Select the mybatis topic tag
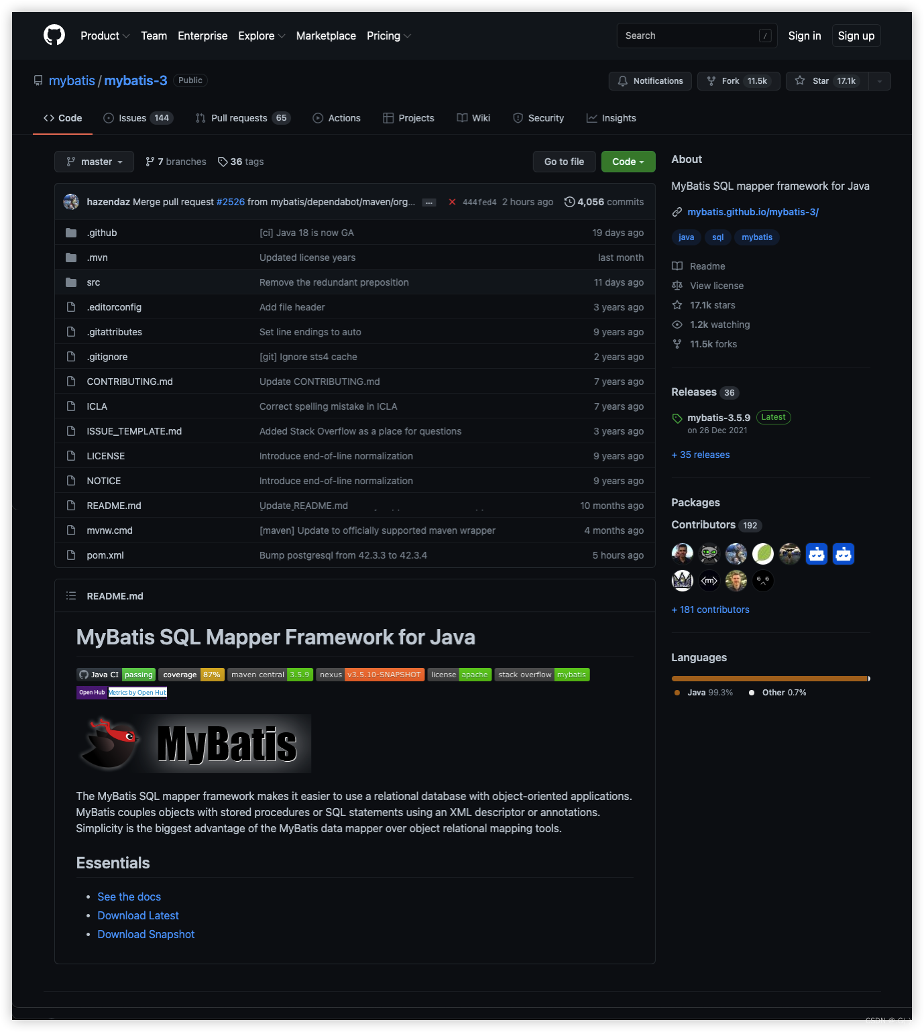The width and height of the screenshot is (924, 1032). 756,237
